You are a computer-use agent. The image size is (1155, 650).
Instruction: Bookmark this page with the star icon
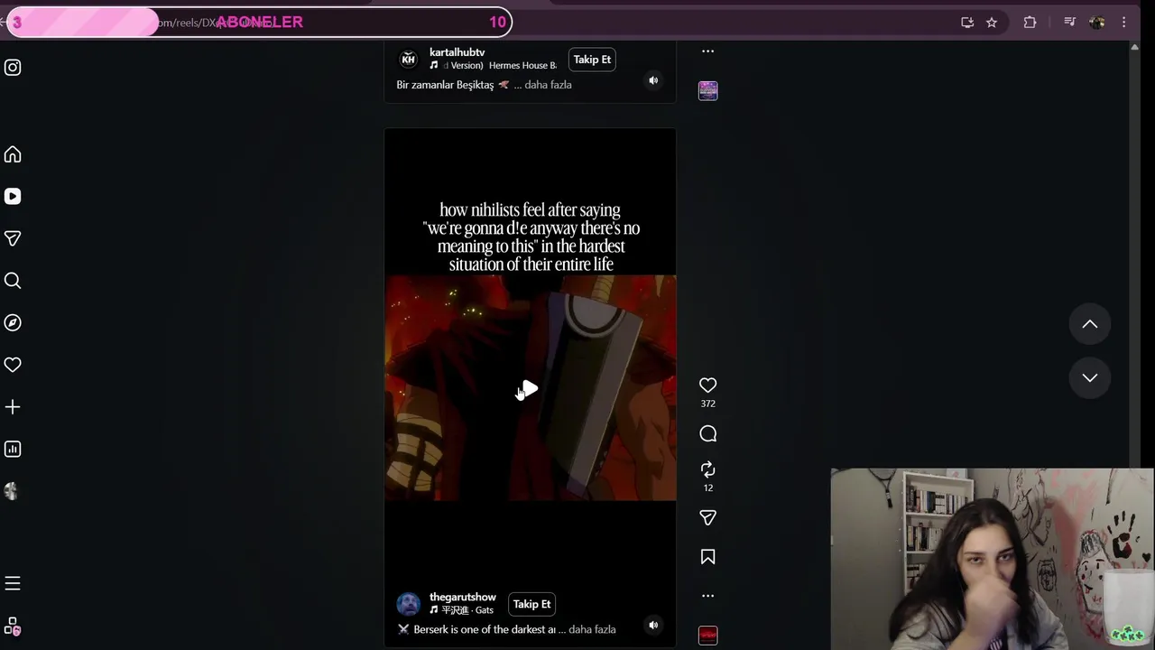[992, 23]
